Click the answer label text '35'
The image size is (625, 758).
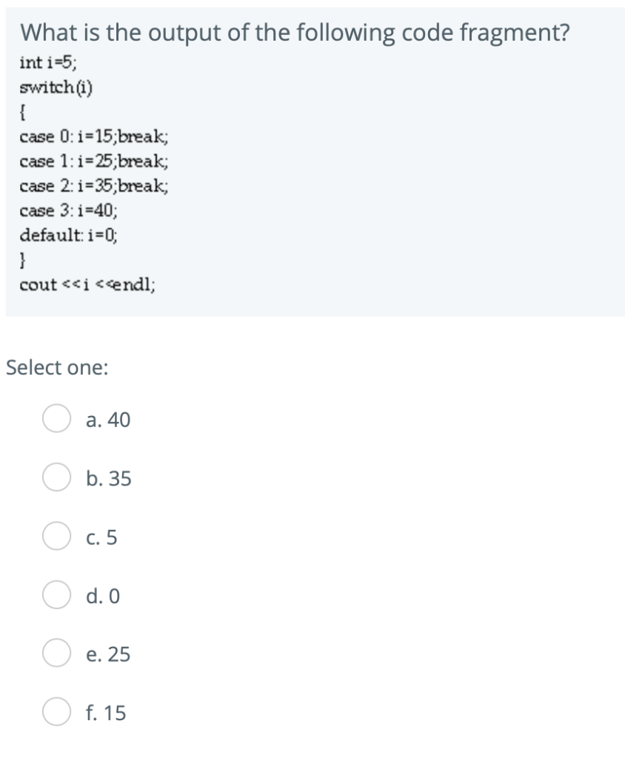pyautogui.click(x=108, y=479)
